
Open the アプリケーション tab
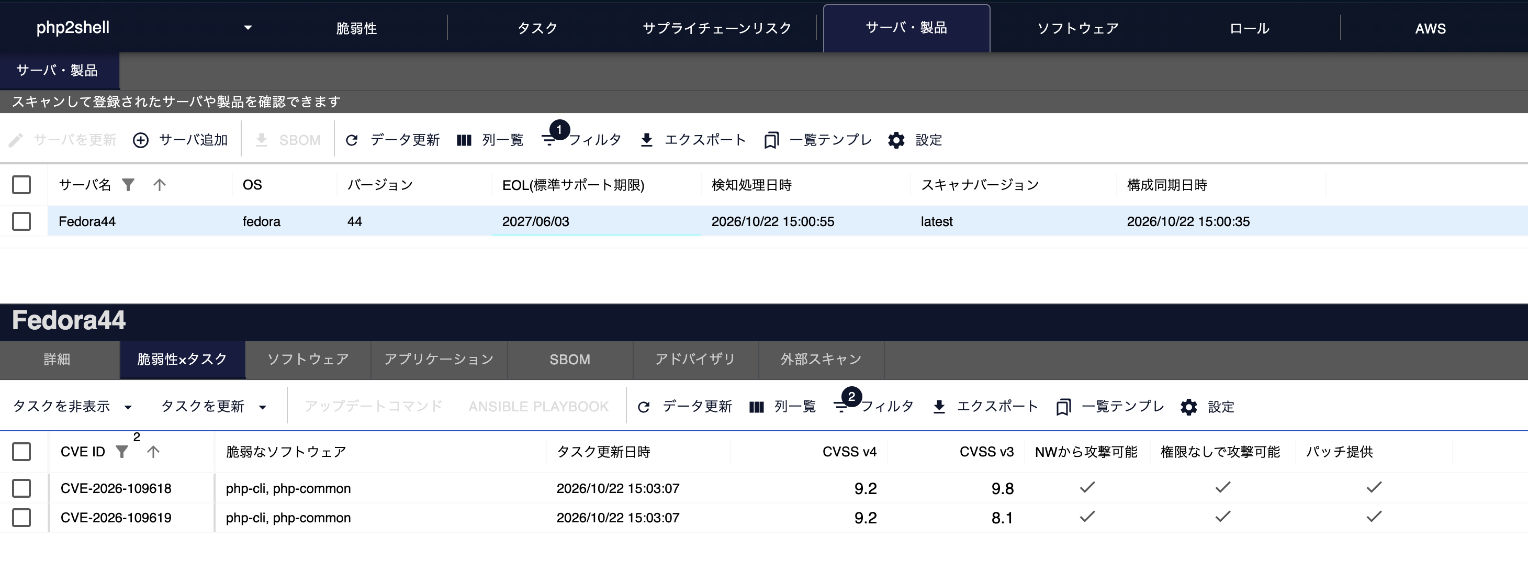(x=439, y=360)
